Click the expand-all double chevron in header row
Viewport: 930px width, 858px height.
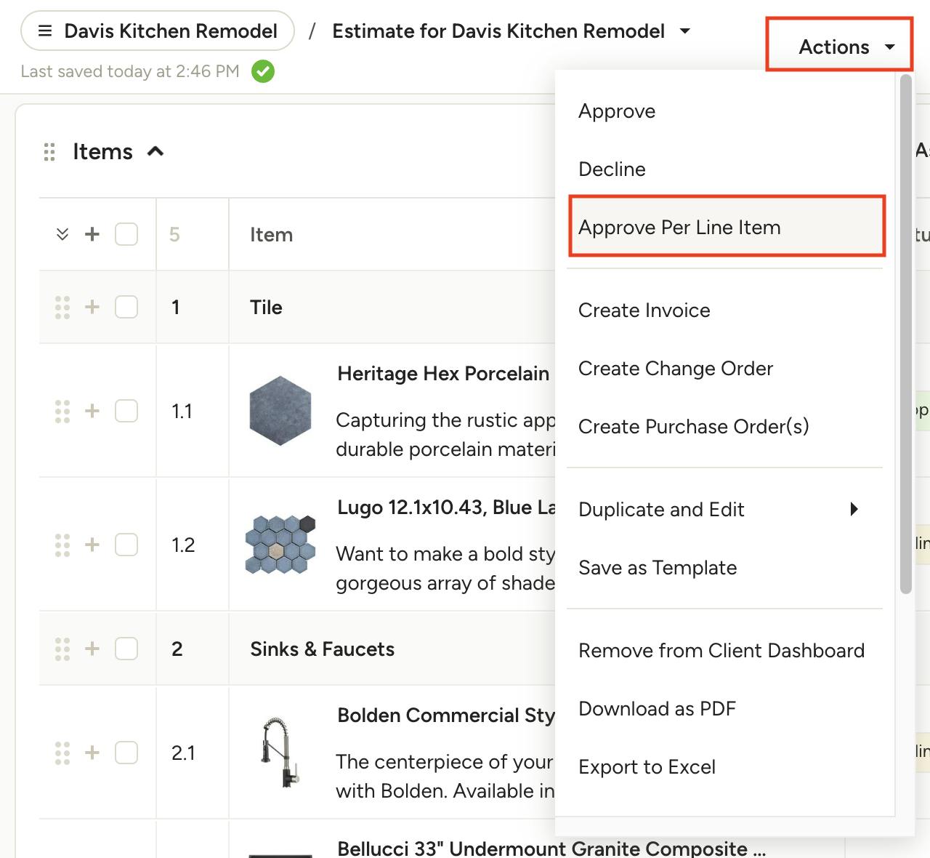[62, 234]
